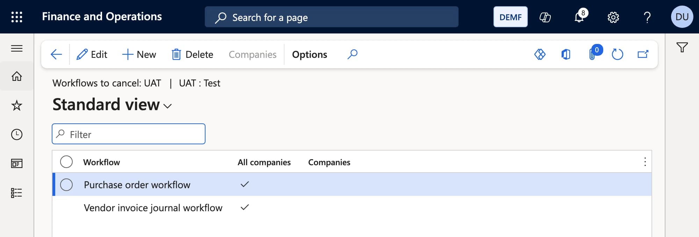Viewport: 699px width, 237px height.
Task: Focus the Search for a page box
Action: pos(331,17)
